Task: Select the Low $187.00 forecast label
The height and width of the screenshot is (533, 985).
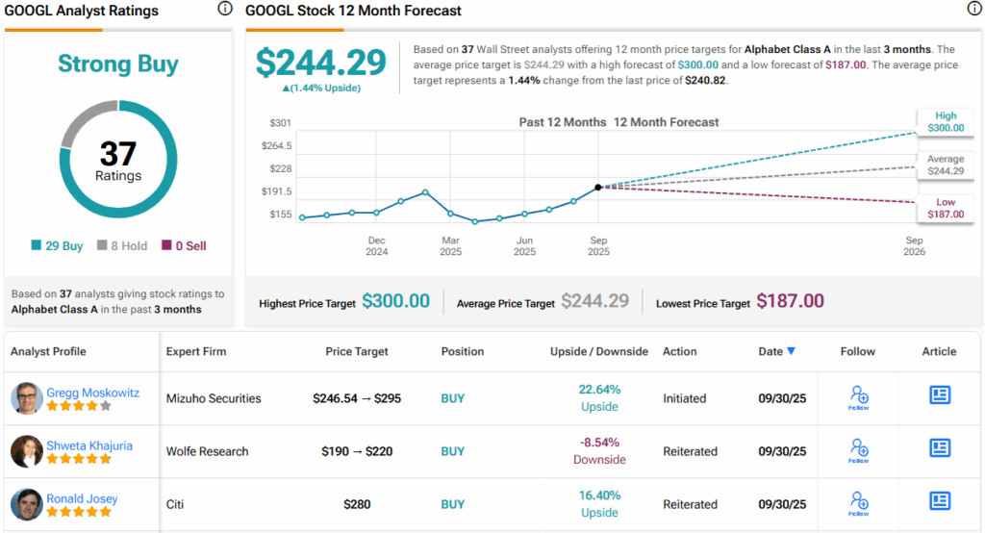Action: click(x=943, y=208)
